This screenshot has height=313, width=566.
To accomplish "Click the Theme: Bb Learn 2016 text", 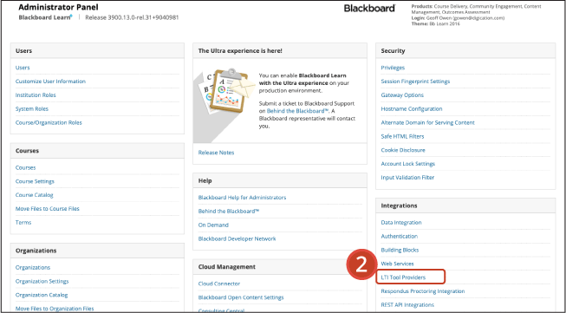I will tap(436, 23).
